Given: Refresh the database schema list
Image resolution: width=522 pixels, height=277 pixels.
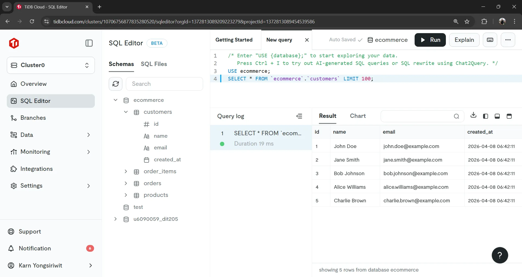Looking at the screenshot, I should (x=115, y=84).
